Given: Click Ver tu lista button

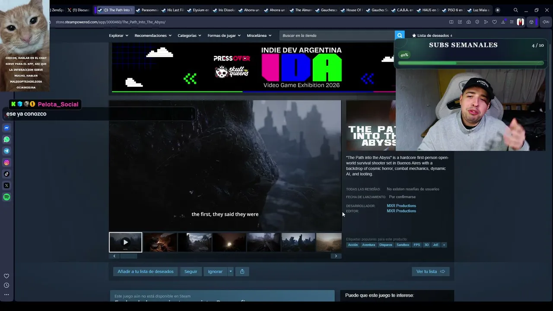Looking at the screenshot, I should [431, 271].
